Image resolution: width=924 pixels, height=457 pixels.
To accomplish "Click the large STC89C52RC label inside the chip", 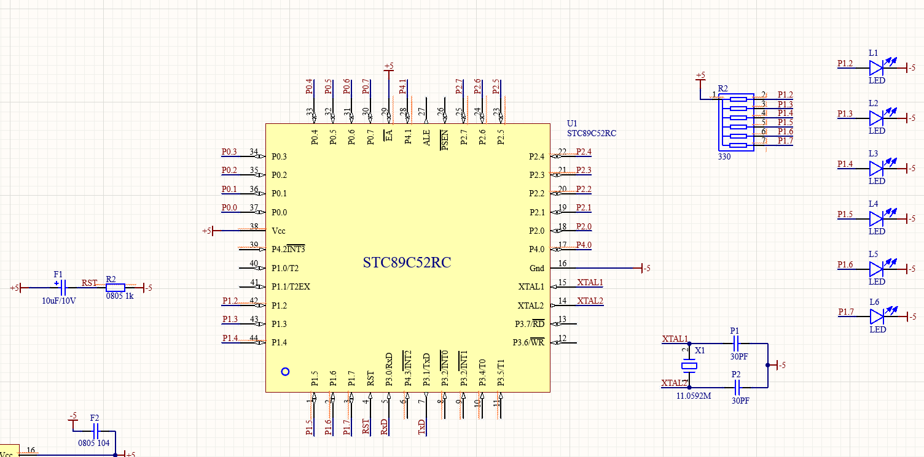I will click(x=407, y=263).
